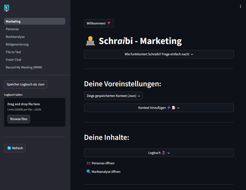Click the magnifier icon beside Marktanalyse öffnen
The height and width of the screenshot is (190, 246).
(88, 171)
